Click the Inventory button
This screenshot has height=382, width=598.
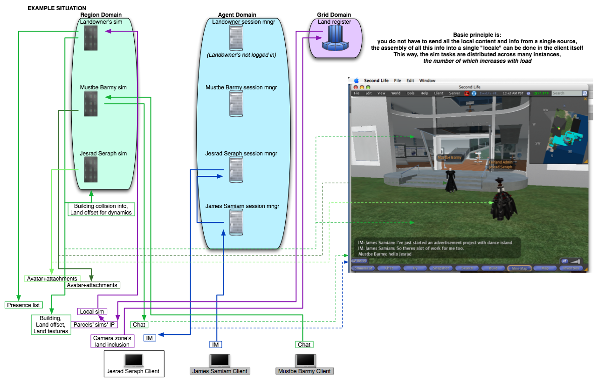coord(571,268)
